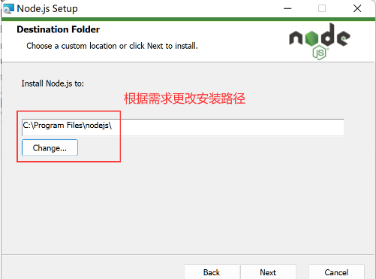Click the 'Install Node.js to:' label
The width and height of the screenshot is (376, 279).
[53, 83]
